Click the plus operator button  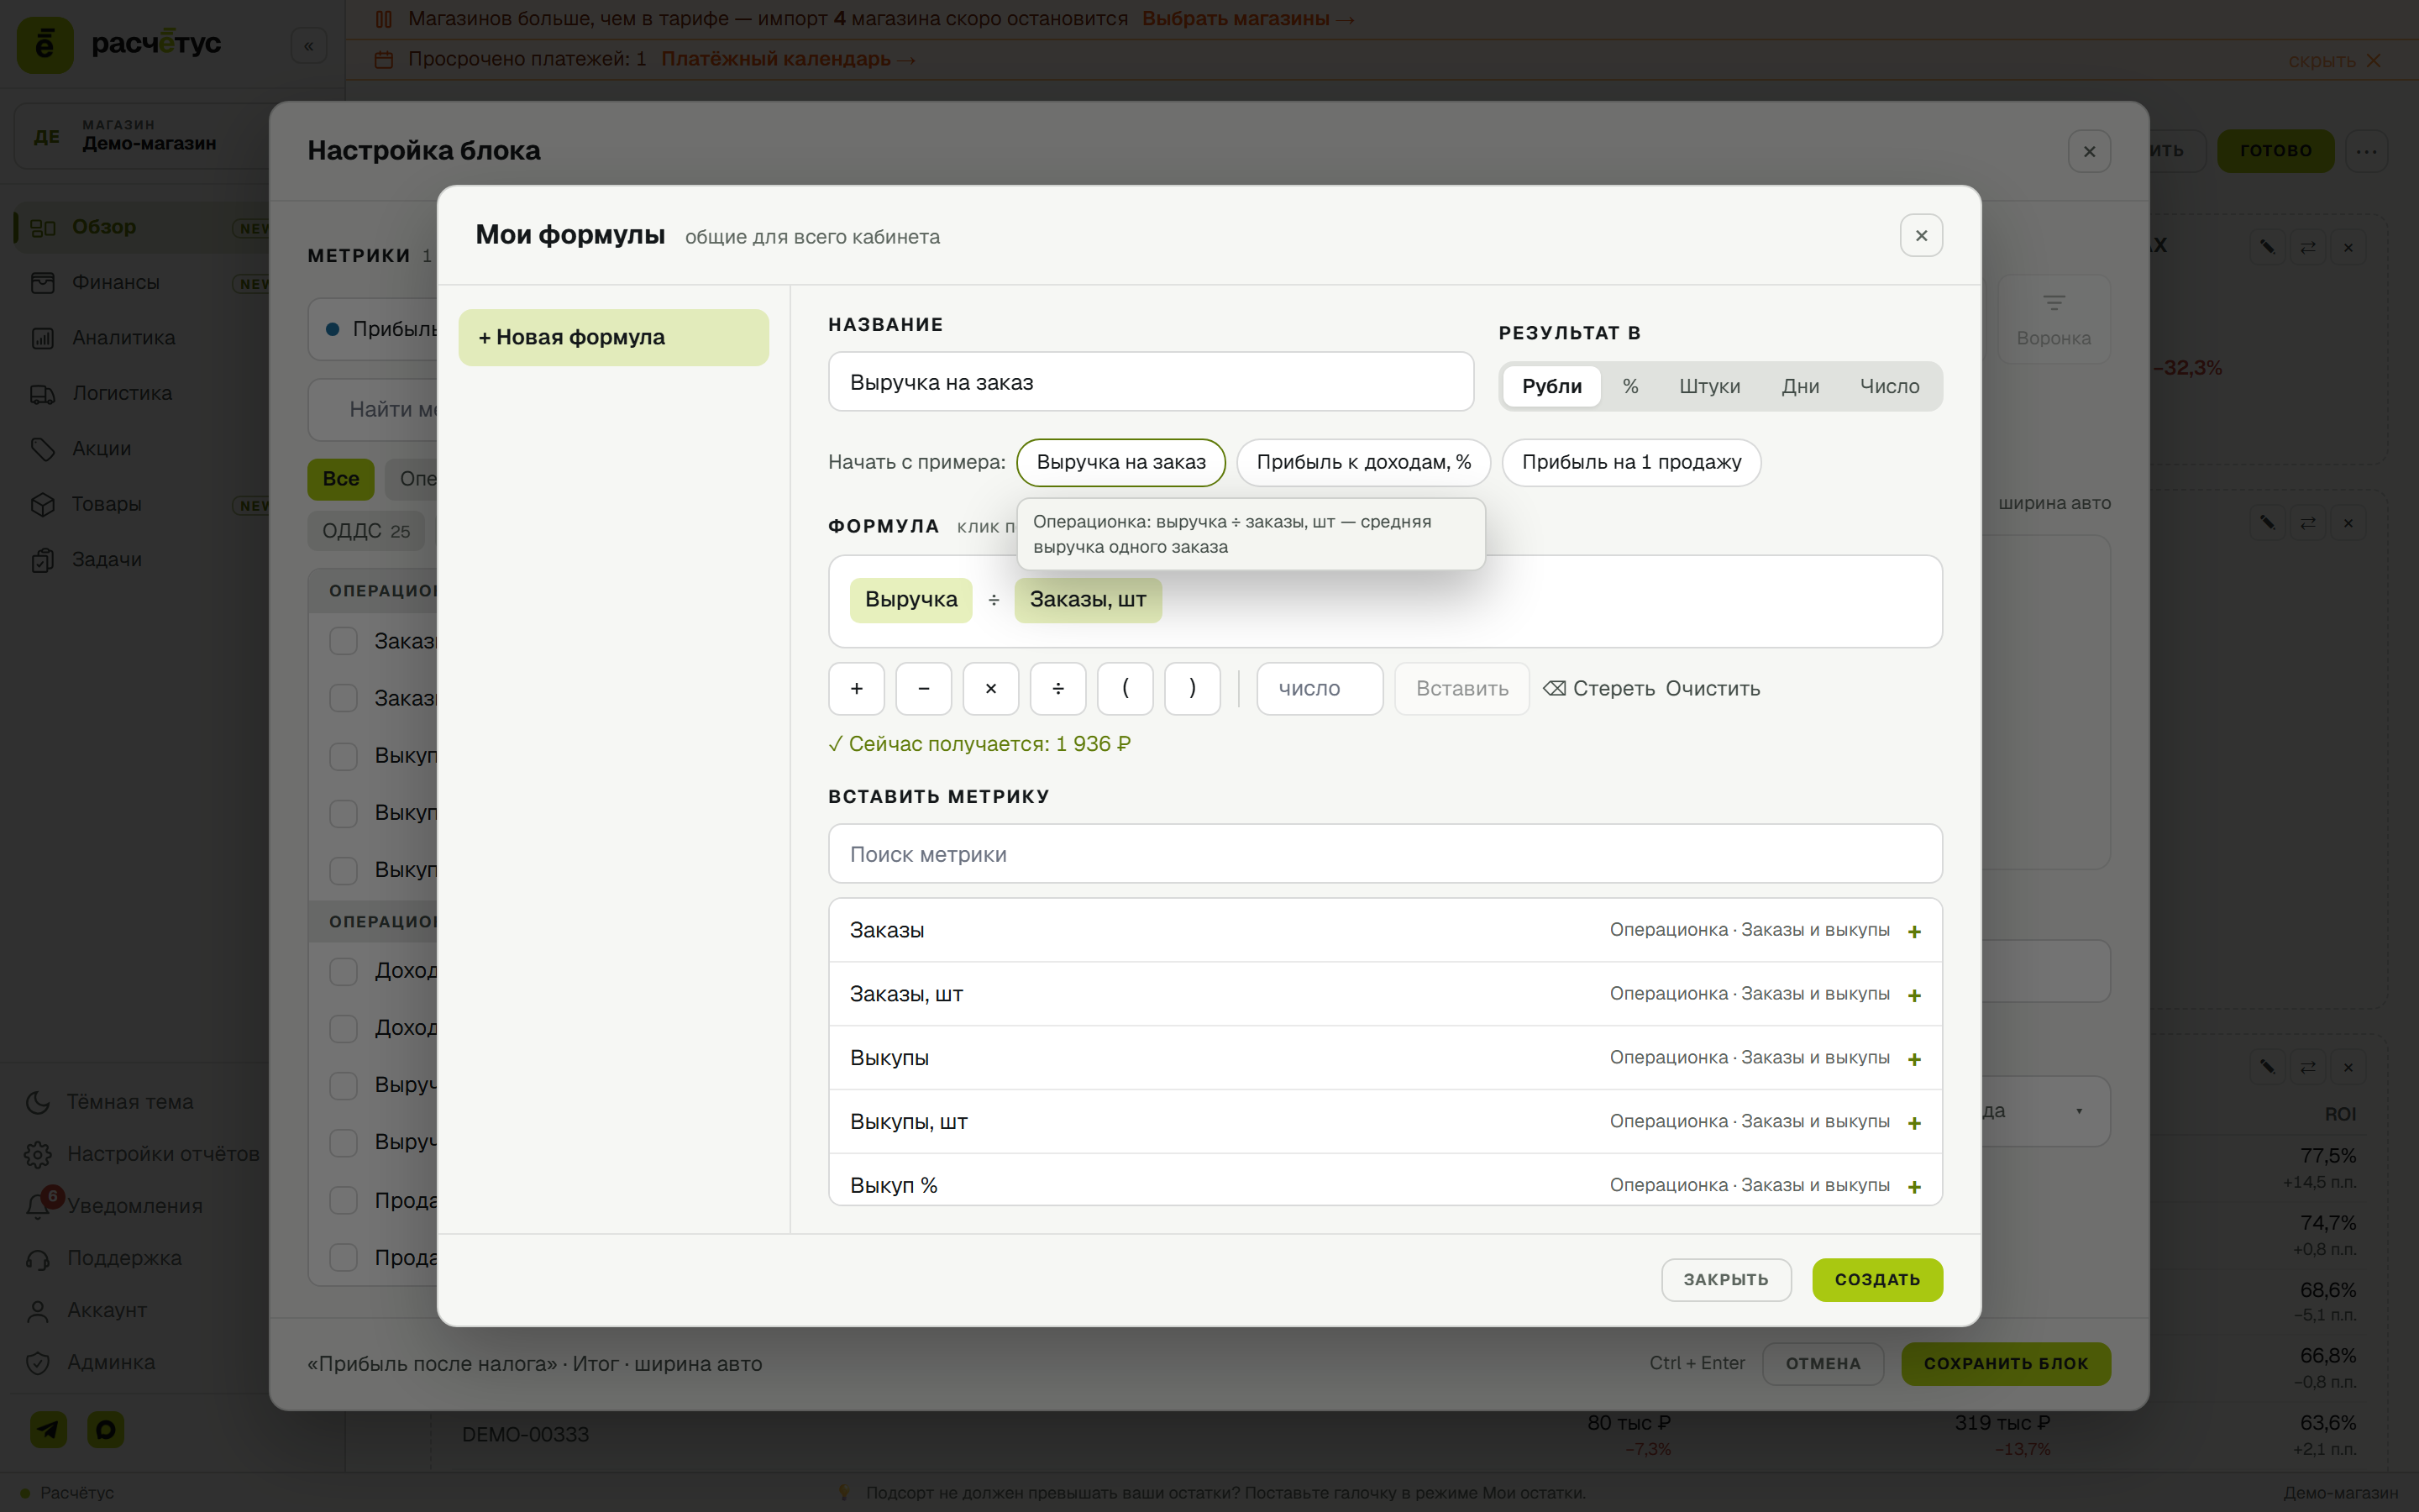857,688
